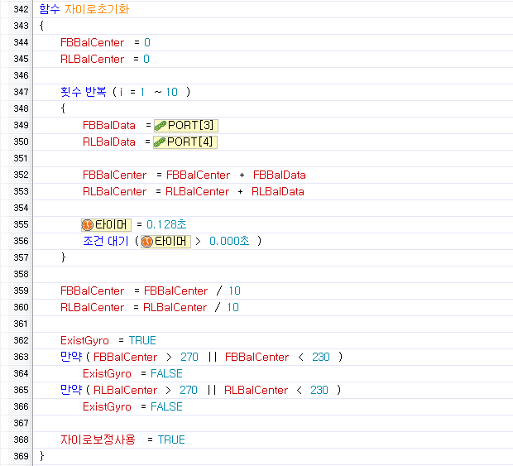Click the divisor 10 on line 359

click(x=234, y=291)
